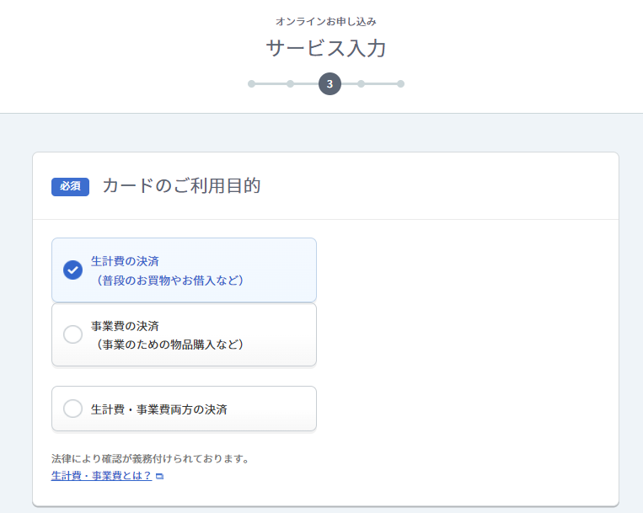Pick the 生計費・事業費両方の決済 option label
Screen dimensions: 643x513
(158, 409)
